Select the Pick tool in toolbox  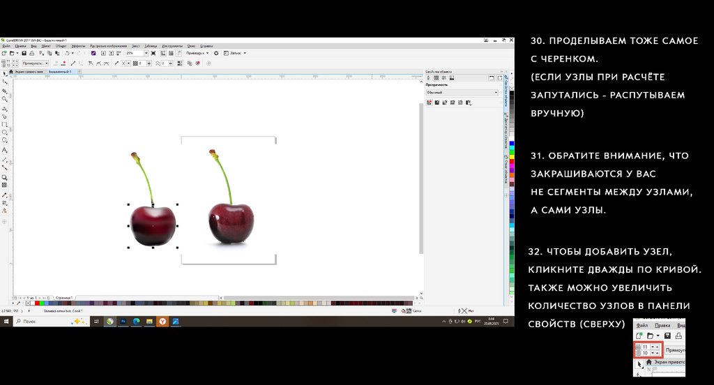click(5, 73)
